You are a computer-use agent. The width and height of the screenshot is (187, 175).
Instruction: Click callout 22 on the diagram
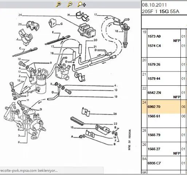point(115,124)
